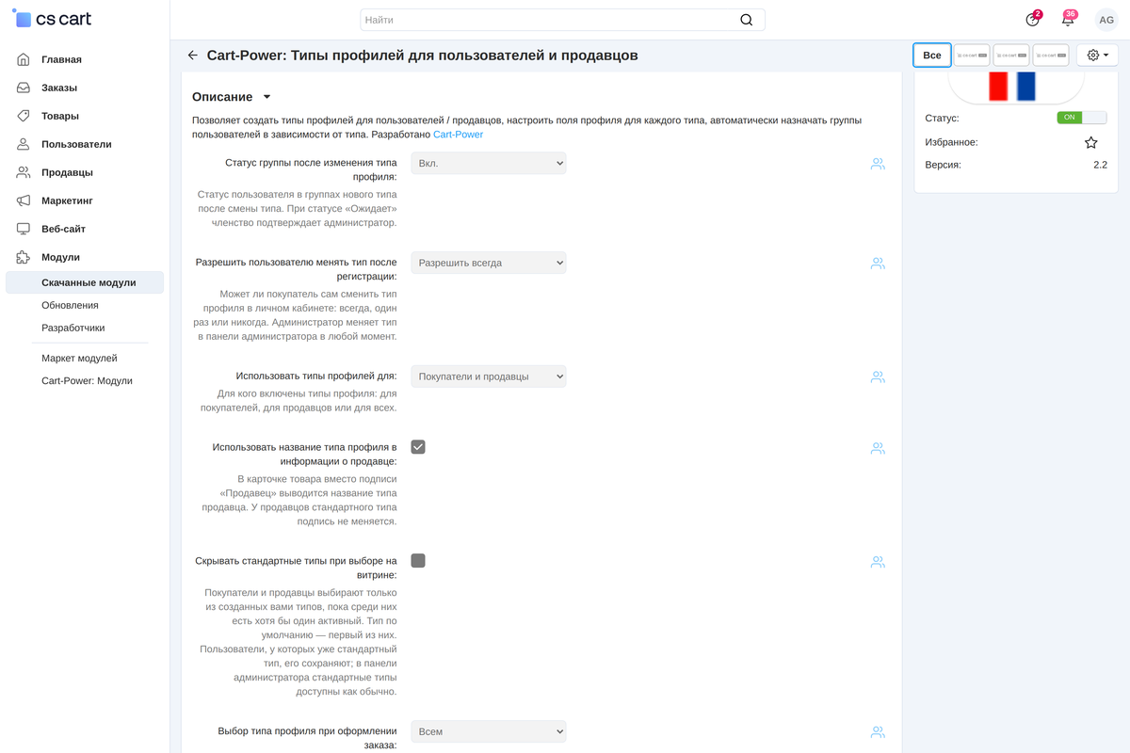The height and width of the screenshot is (753, 1130).
Task: Open the gear settings dropdown
Action: (x=1098, y=56)
